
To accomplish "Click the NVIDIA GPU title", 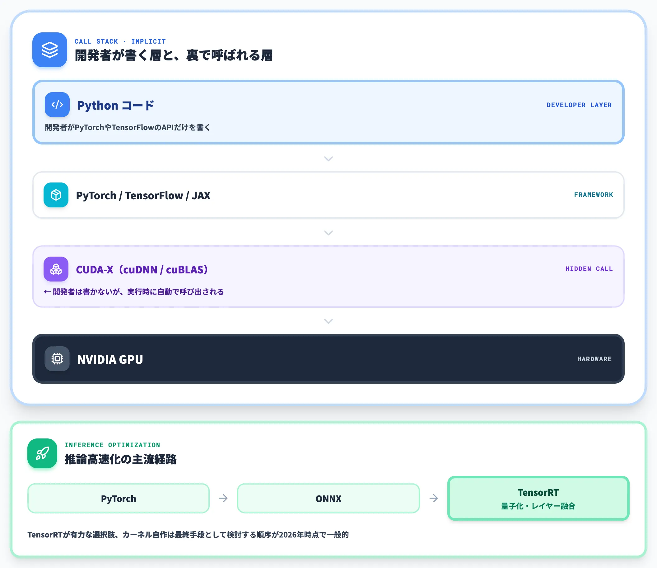I will [110, 359].
